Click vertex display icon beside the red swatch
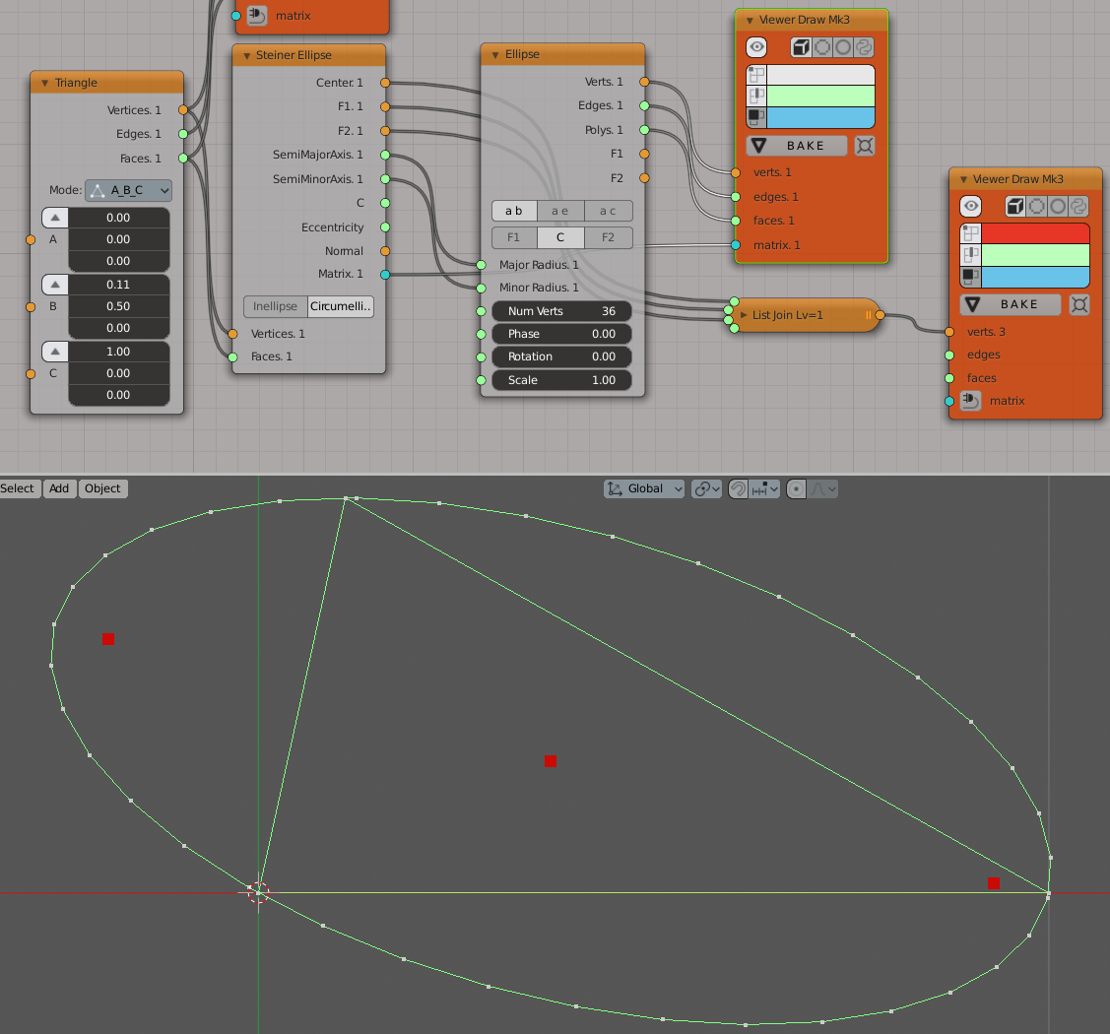Image resolution: width=1110 pixels, height=1034 pixels. 970,233
